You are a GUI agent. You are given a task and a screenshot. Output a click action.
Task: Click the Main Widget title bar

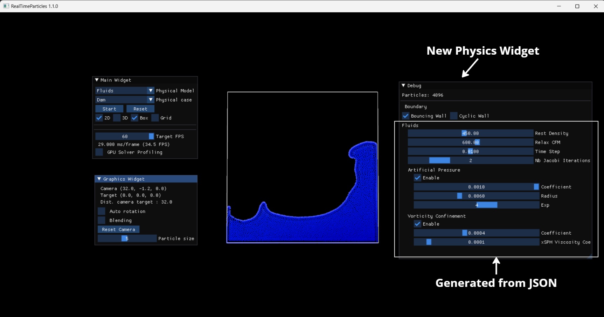pos(145,80)
